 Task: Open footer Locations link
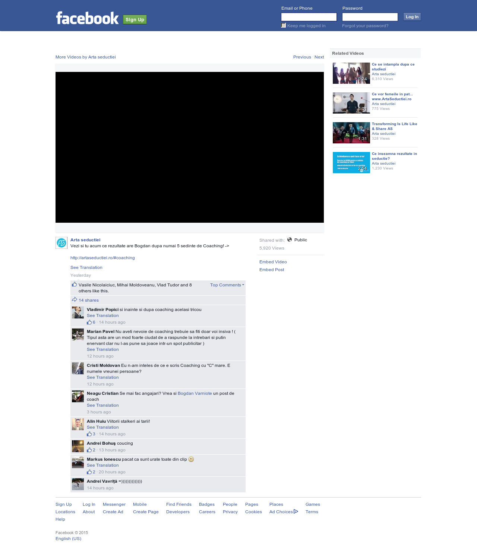pos(65,512)
